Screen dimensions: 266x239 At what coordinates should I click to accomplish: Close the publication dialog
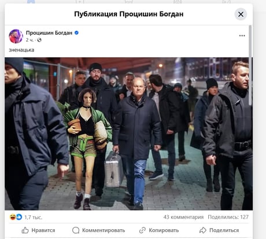pos(241,14)
